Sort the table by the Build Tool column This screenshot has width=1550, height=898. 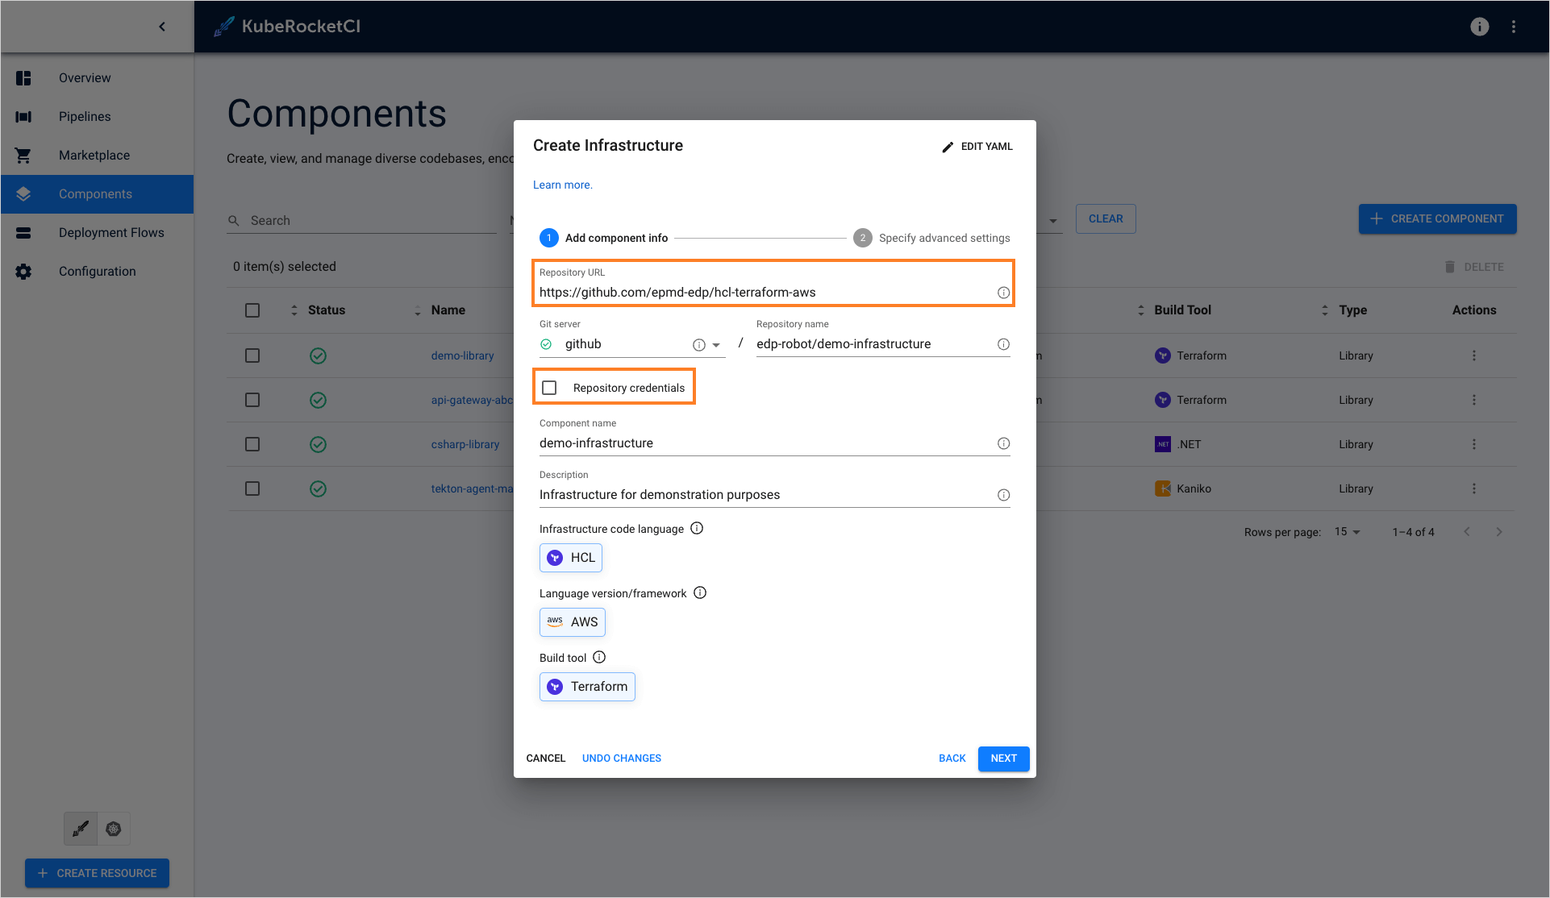pos(1181,310)
